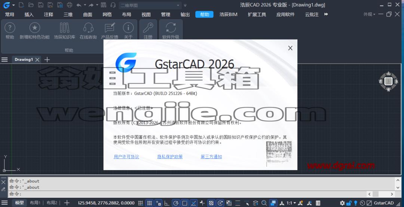The height and width of the screenshot is (207, 404).
Task: Toggle ortho mode L-shaped icon
Action: coord(167,203)
